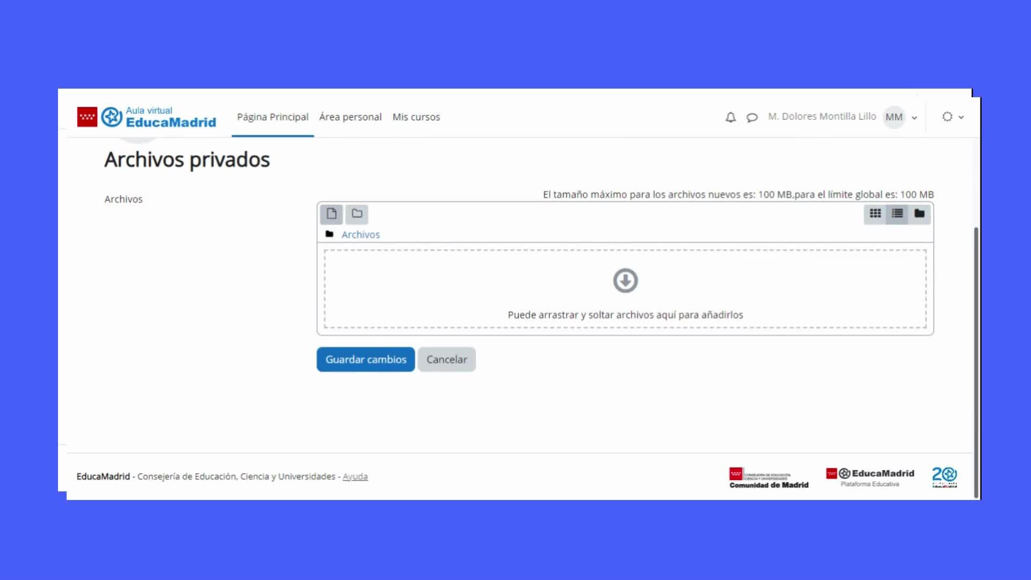The width and height of the screenshot is (1031, 580).
Task: Switch to folder tree view
Action: (x=919, y=214)
